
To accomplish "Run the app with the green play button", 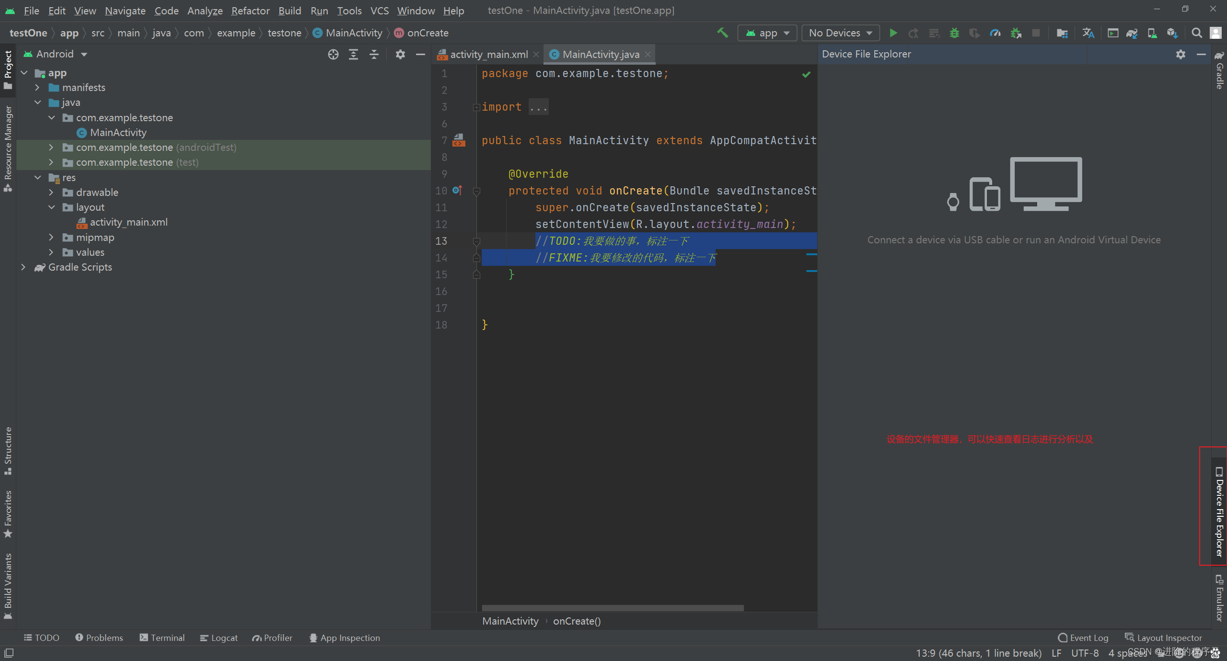I will 893,33.
